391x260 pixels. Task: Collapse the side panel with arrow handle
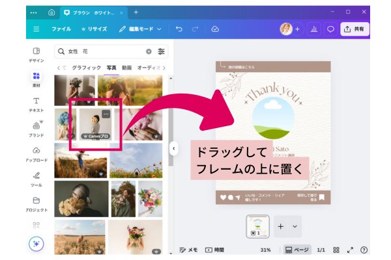tap(173, 148)
